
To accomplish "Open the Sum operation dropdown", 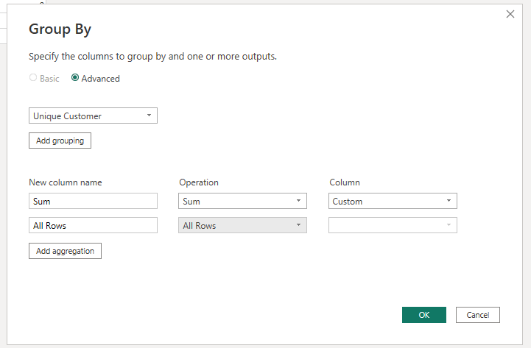I will [242, 202].
